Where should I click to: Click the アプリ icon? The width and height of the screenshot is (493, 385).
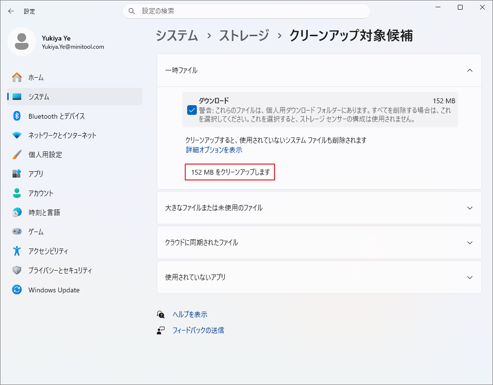click(x=17, y=174)
